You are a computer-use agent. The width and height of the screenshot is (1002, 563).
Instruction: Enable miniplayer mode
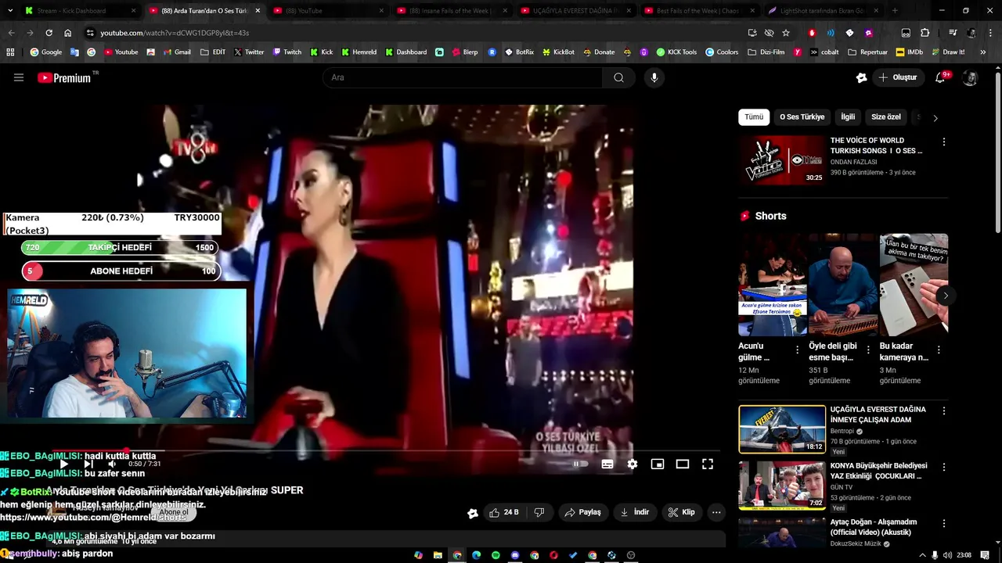coord(658,464)
